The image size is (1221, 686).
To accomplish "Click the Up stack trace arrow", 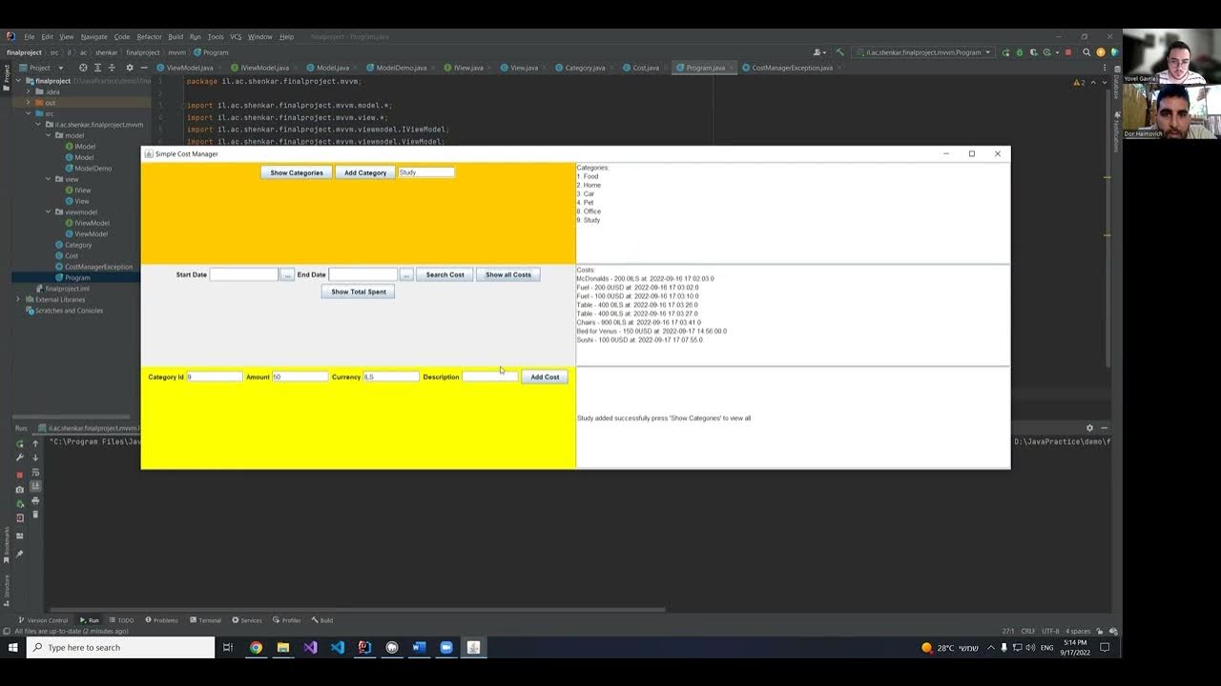I will point(35,444).
